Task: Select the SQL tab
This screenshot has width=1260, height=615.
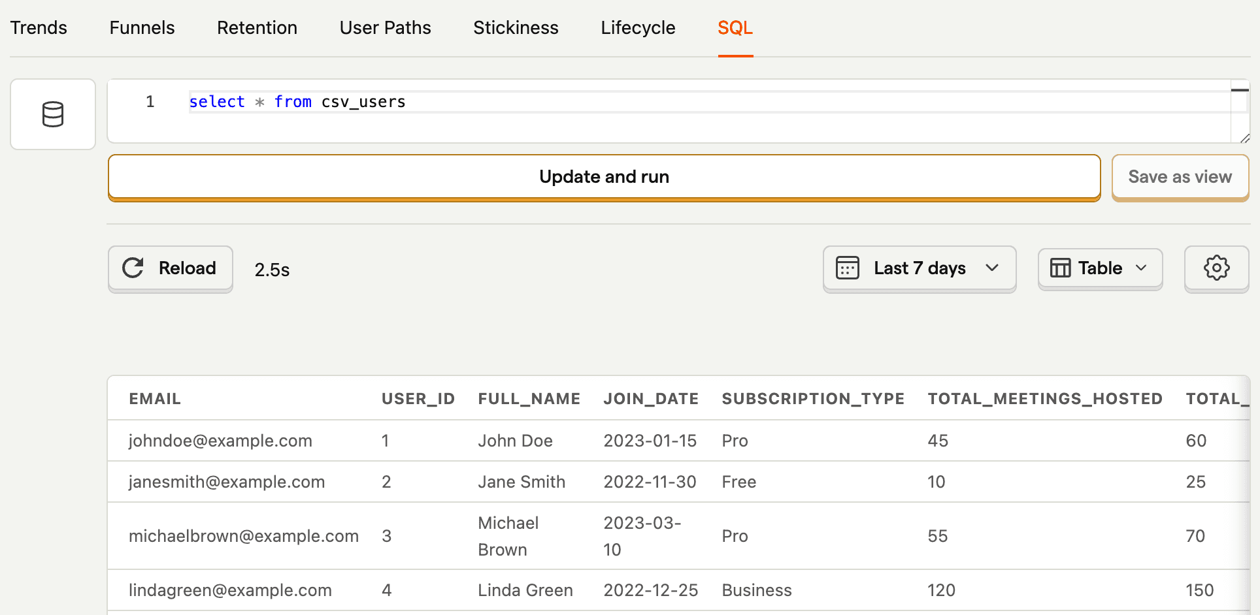Action: [735, 27]
